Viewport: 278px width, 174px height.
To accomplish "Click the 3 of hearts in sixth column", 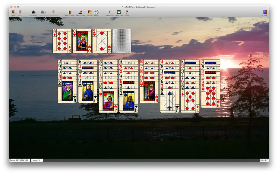I will click(170, 86).
